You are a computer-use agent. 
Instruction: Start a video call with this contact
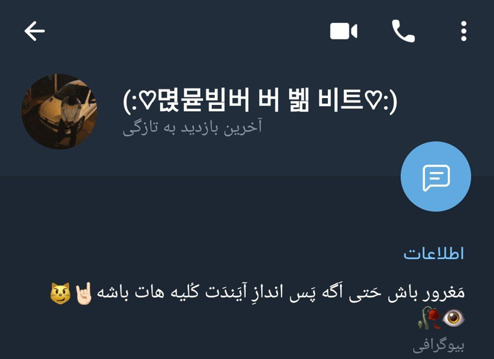[x=343, y=31]
